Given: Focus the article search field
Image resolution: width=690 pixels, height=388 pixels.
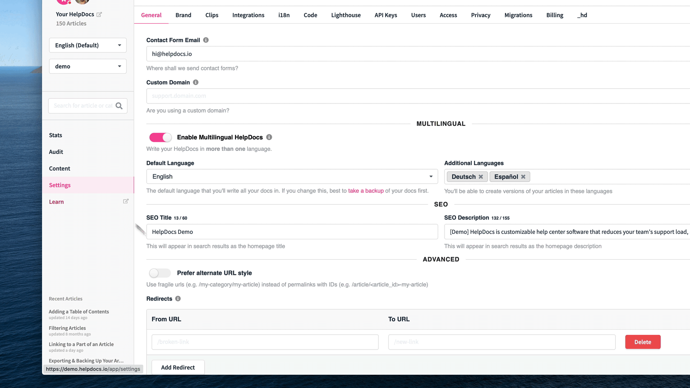Looking at the screenshot, I should coord(83,106).
